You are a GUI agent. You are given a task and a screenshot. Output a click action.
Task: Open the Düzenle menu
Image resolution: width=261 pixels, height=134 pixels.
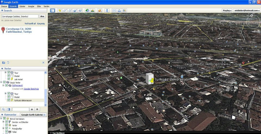[13, 6]
